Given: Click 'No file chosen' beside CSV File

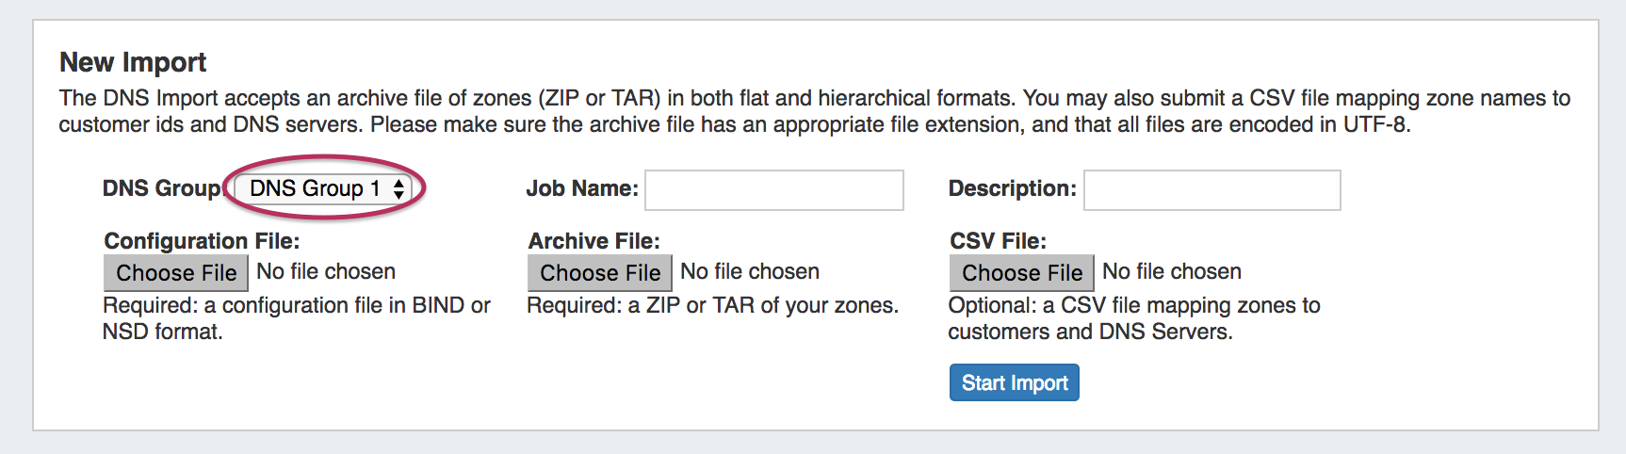Looking at the screenshot, I should 1172,272.
